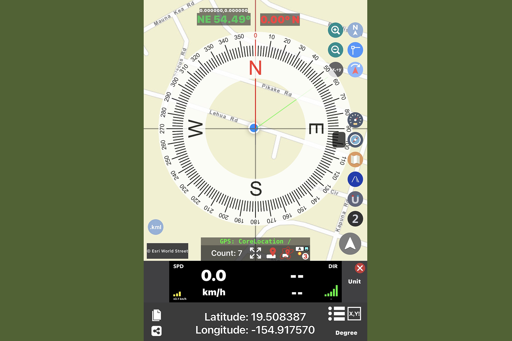Tap the 0.000000,0.000000 coordinate label
Image resolution: width=512 pixels, height=341 pixels.
tap(224, 11)
